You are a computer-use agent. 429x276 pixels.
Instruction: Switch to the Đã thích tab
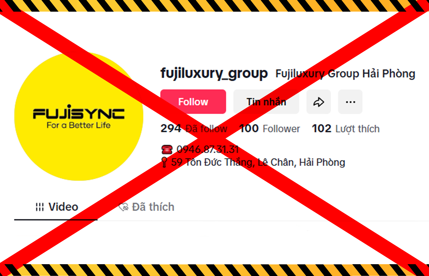click(146, 207)
